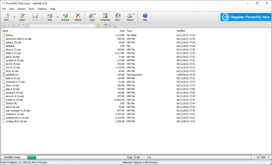Expand the view mode dropdown arrow

click(109, 26)
